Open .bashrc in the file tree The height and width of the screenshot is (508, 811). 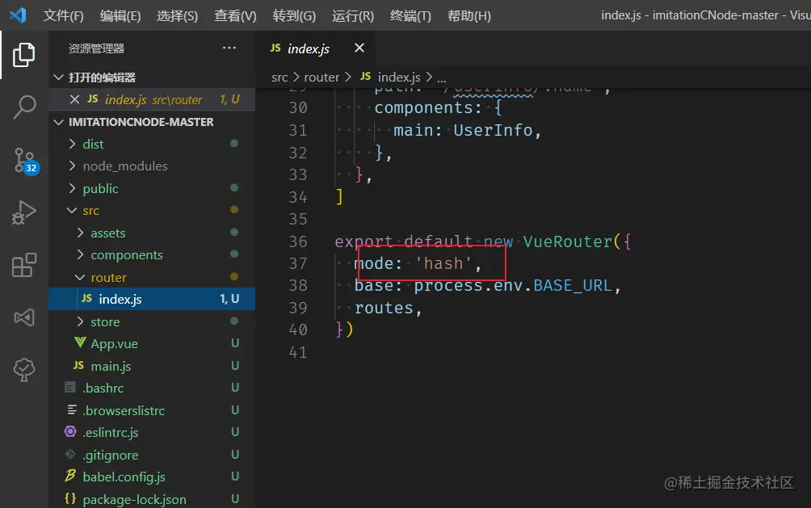click(152, 388)
